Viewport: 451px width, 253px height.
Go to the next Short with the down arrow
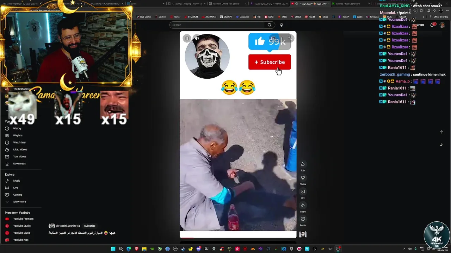pyautogui.click(x=441, y=145)
